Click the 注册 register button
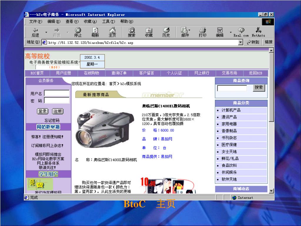Screen dimensions: 301x226 pyautogui.click(x=58, y=111)
